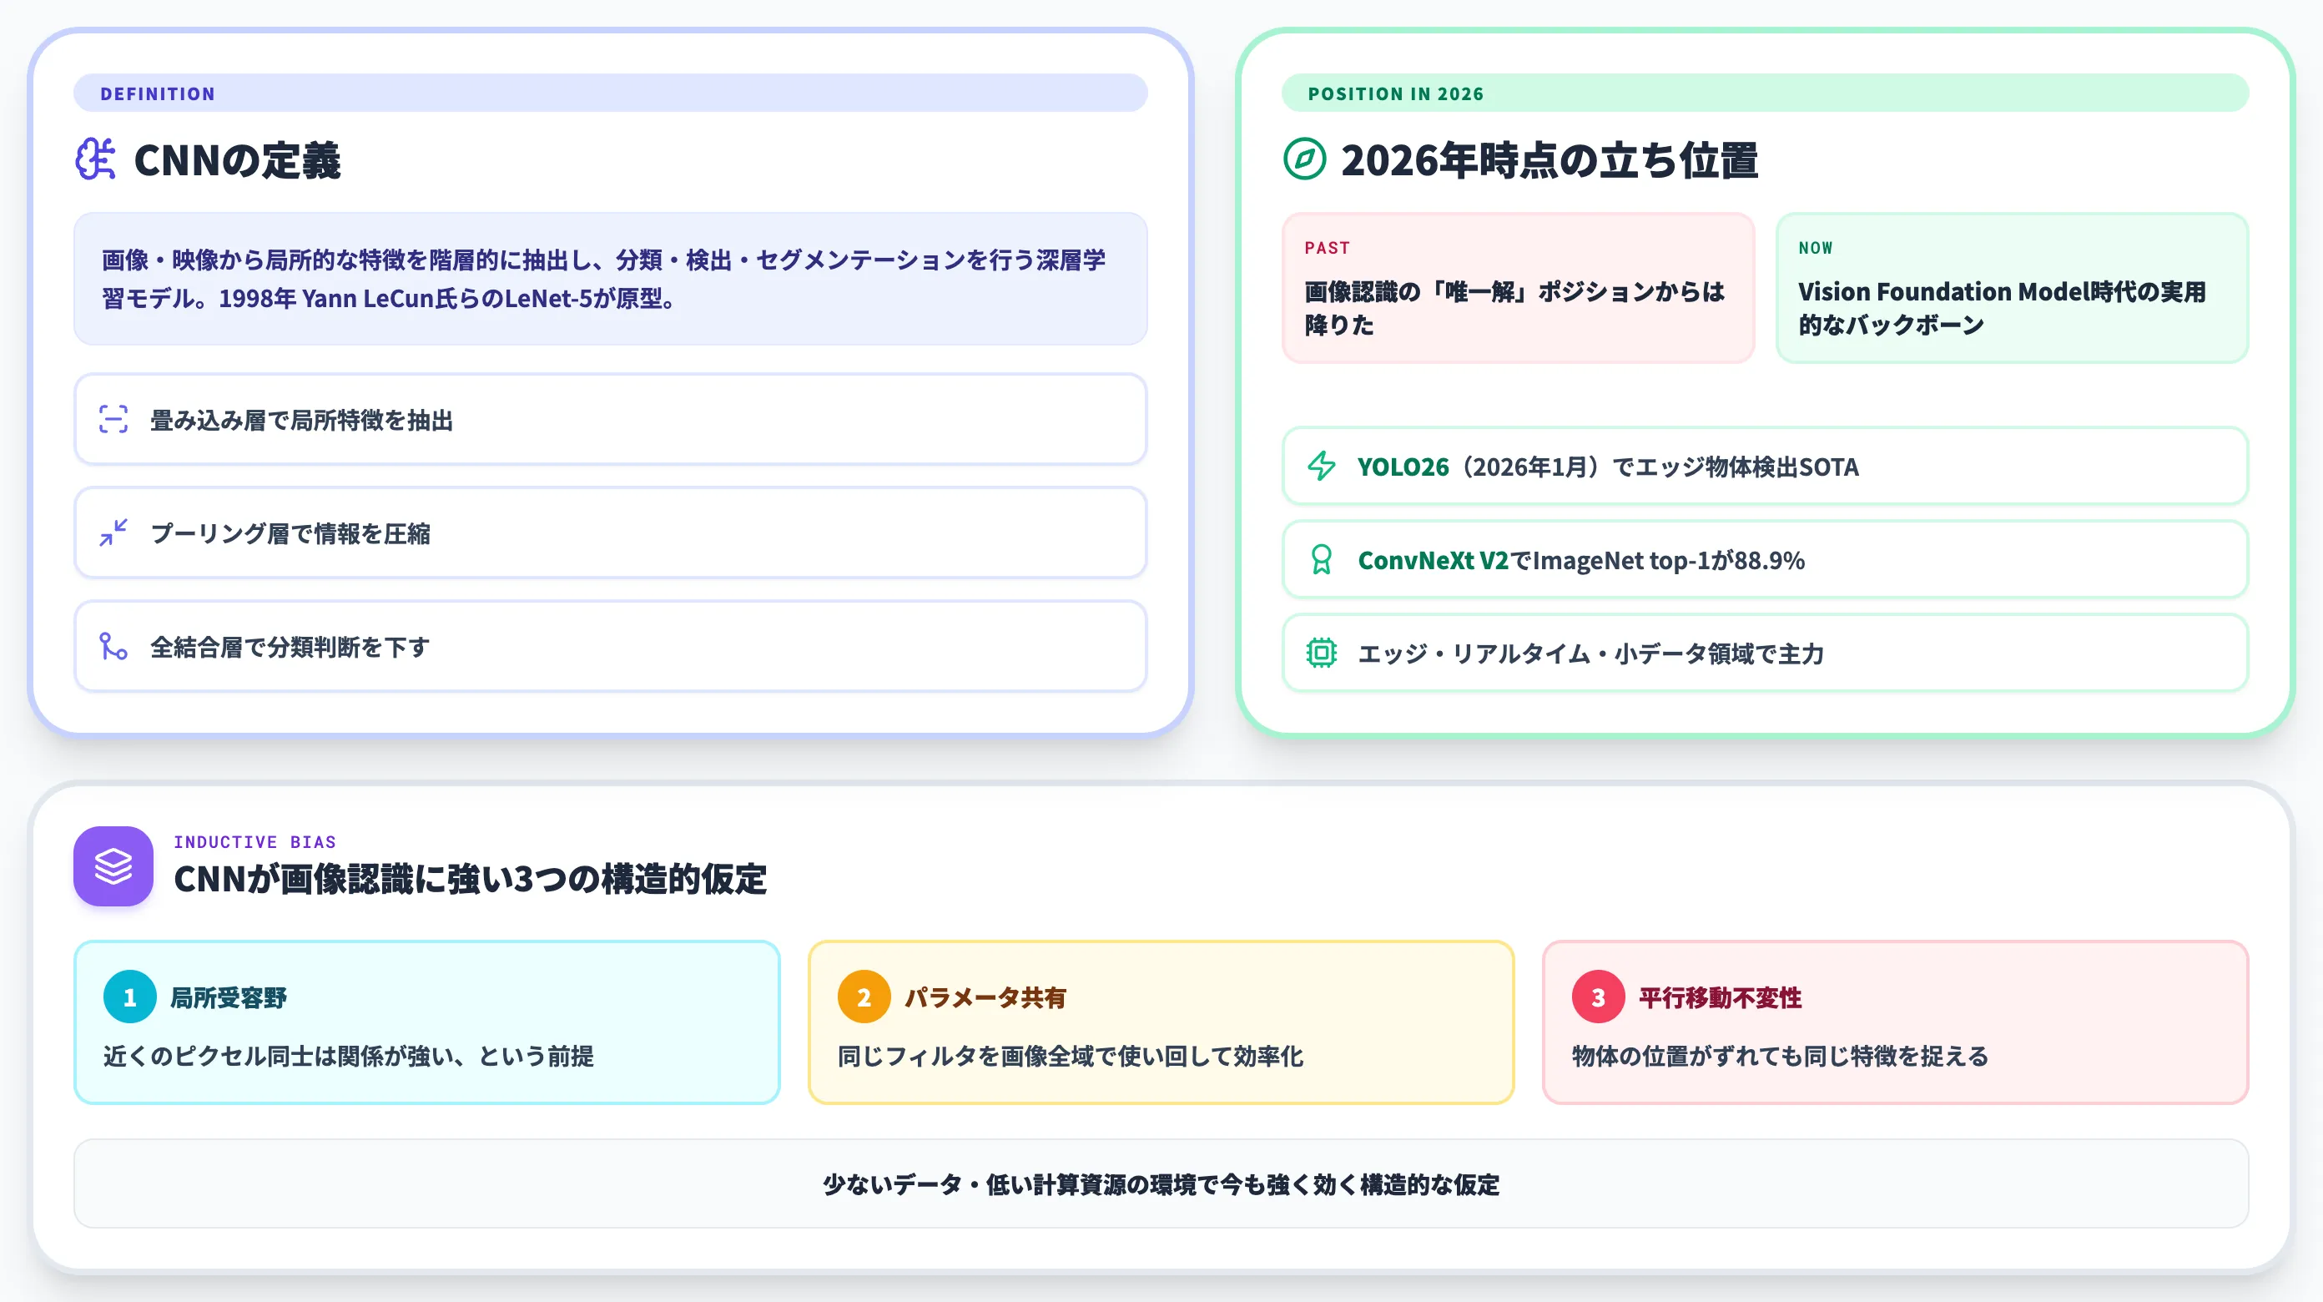Click the INDUCTIVE BIAS label
2323x1302 pixels.
(255, 842)
